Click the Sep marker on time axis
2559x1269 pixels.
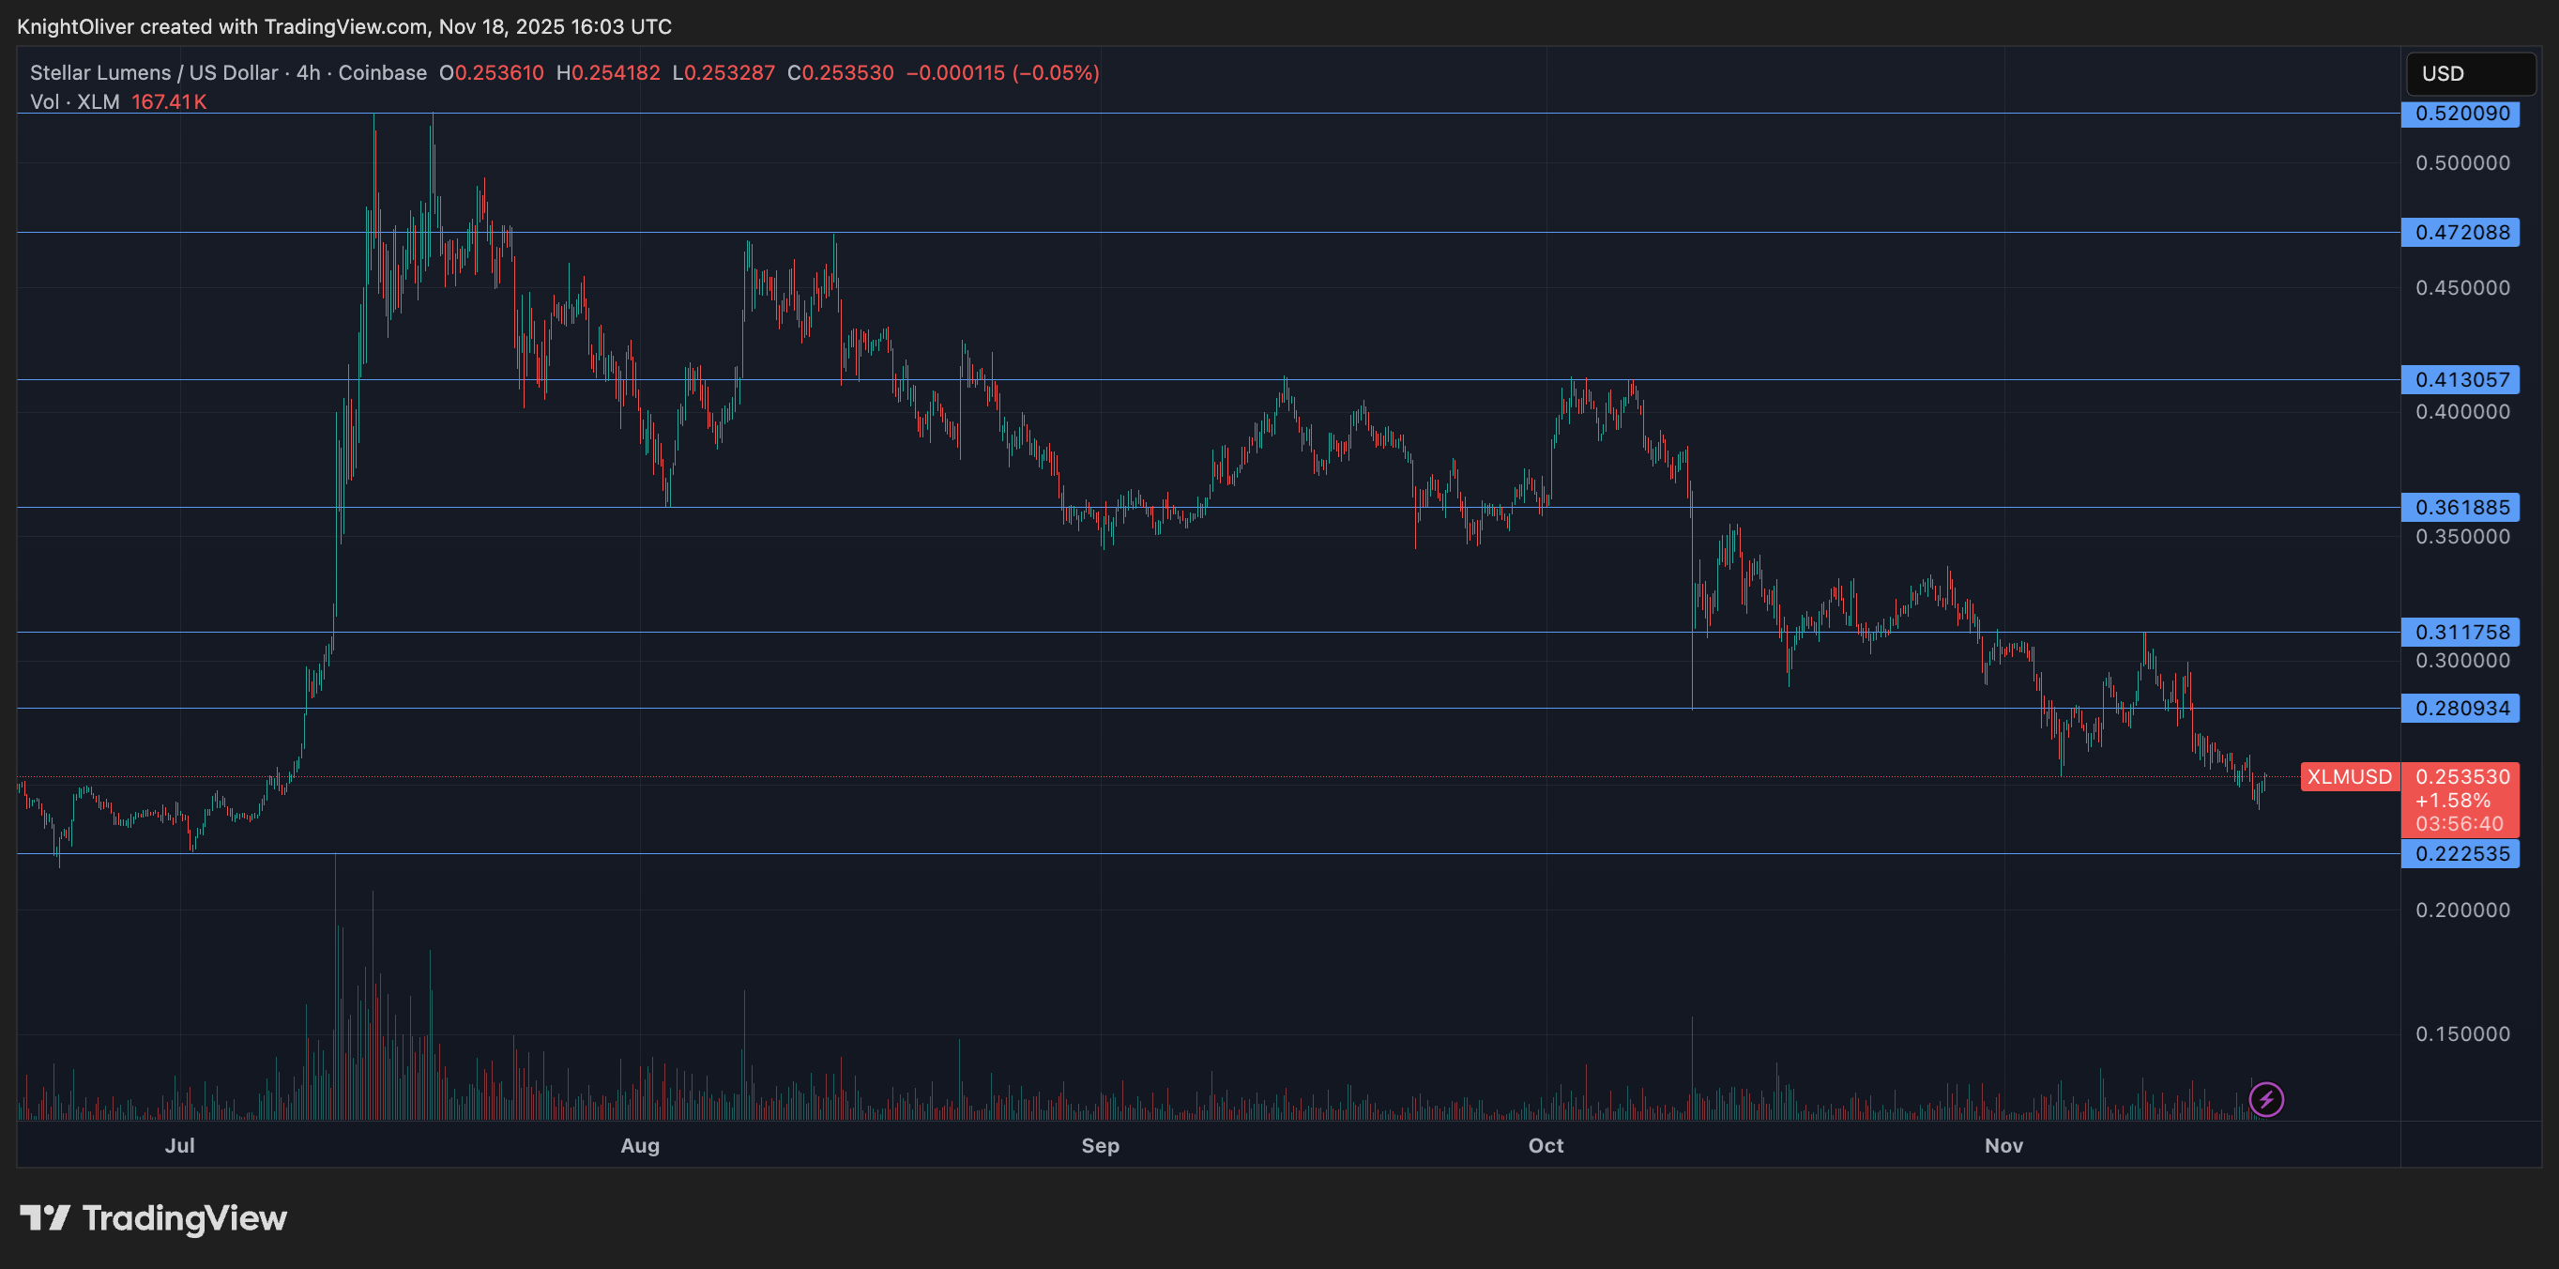pos(1100,1145)
